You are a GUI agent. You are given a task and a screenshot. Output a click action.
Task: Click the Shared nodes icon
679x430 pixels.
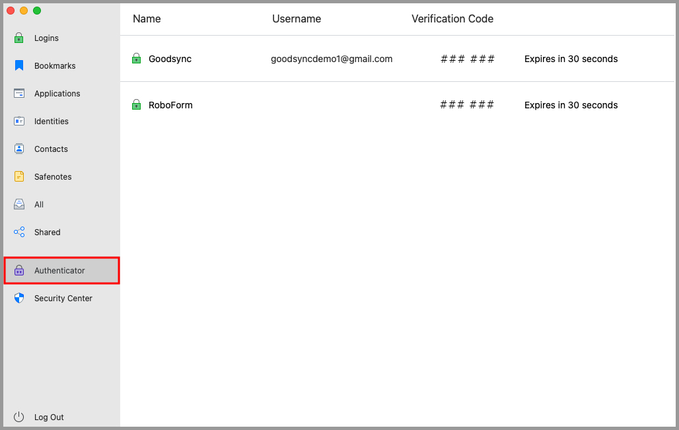pyautogui.click(x=19, y=232)
